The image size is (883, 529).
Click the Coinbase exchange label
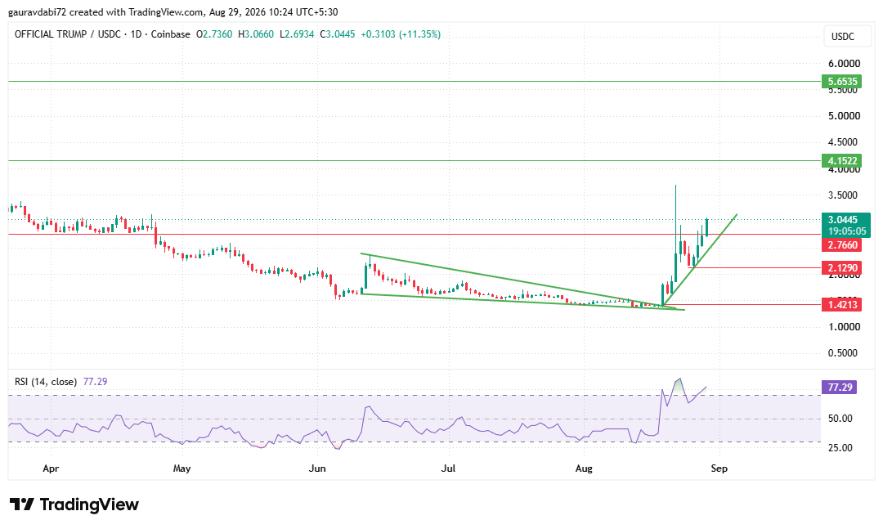(x=171, y=34)
